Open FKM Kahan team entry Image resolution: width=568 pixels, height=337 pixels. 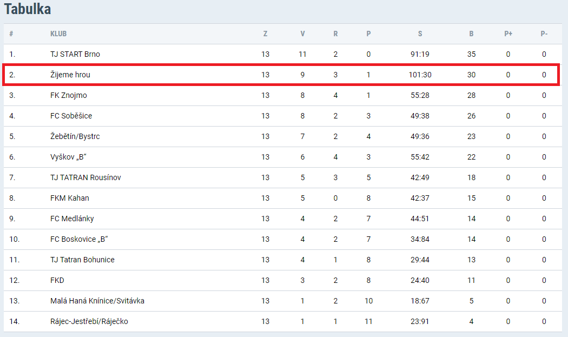[70, 198]
